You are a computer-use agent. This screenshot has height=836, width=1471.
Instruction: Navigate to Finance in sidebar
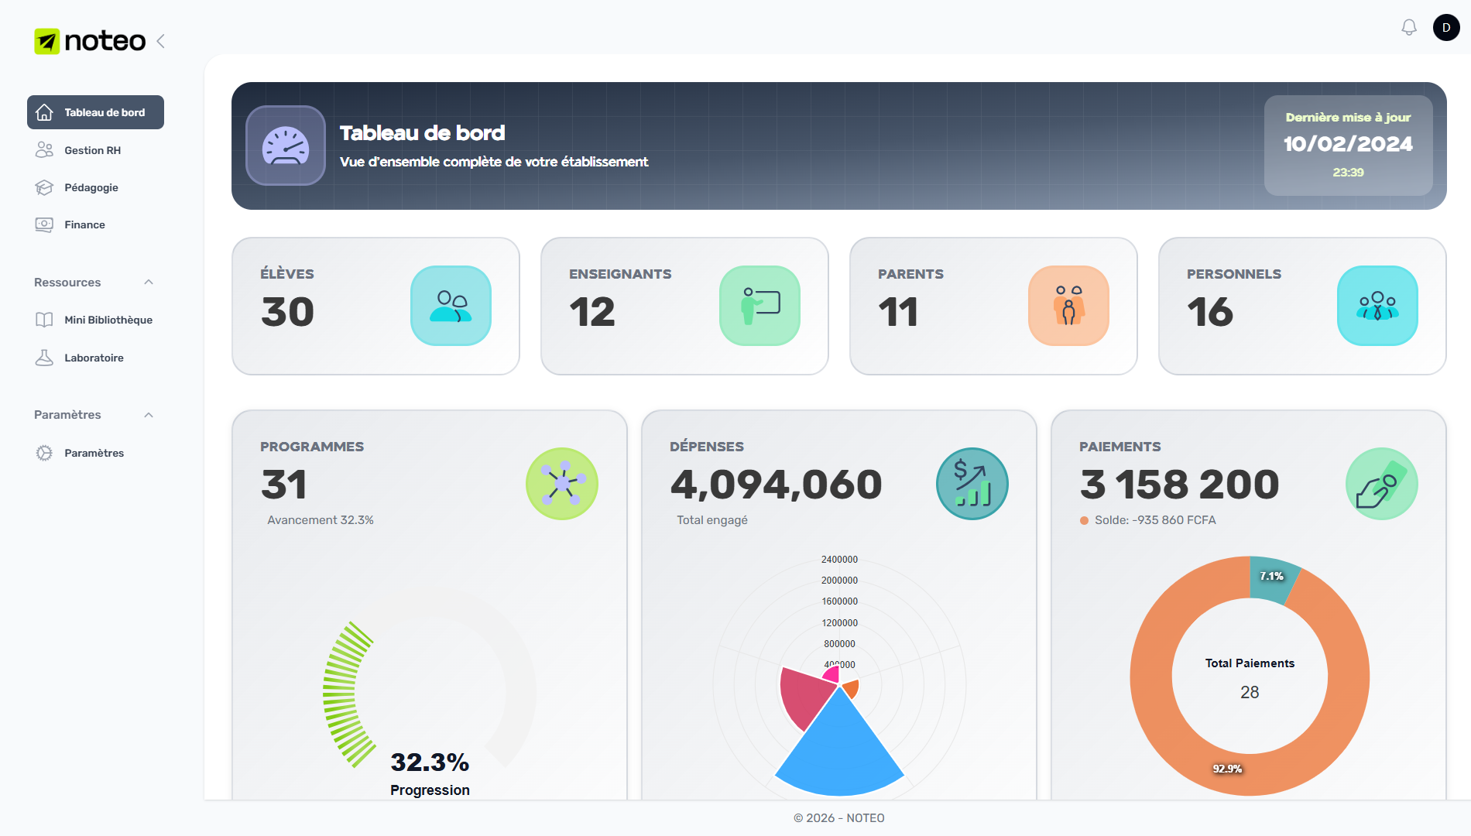click(84, 224)
